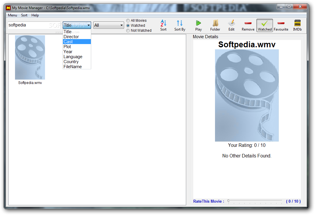Choose Director from the dropdown list
The width and height of the screenshot is (315, 215).
[x=77, y=37]
